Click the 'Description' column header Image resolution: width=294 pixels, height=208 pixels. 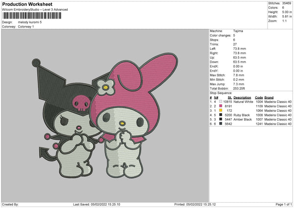tap(242, 98)
